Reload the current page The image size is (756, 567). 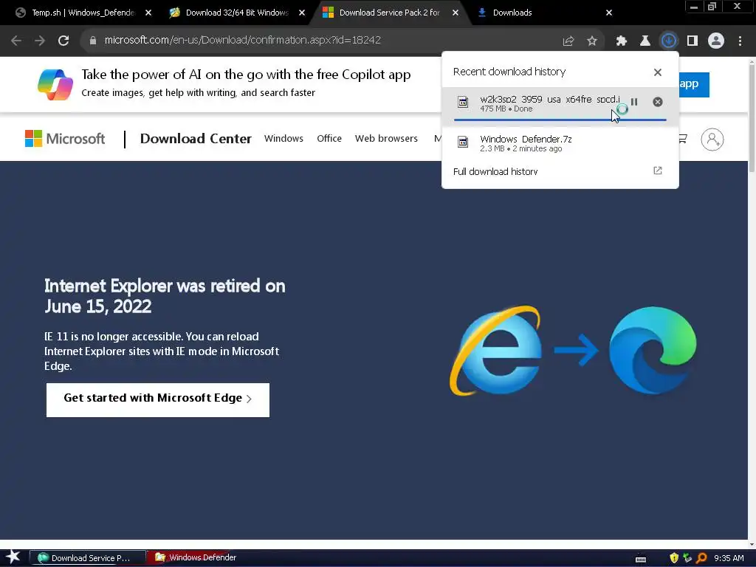[63, 41]
